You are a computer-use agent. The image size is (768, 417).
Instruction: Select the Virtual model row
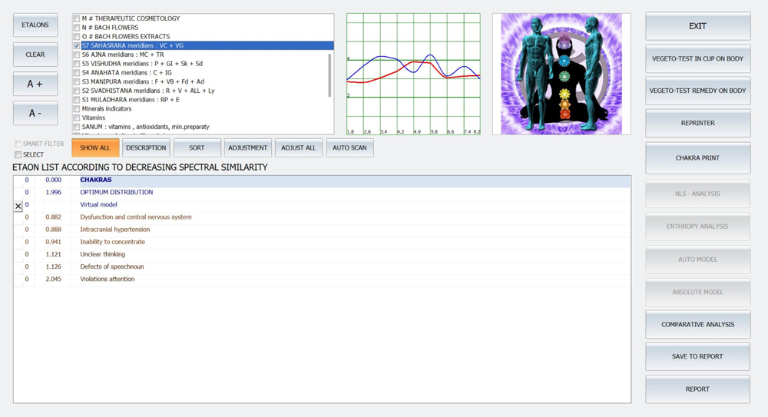point(322,205)
